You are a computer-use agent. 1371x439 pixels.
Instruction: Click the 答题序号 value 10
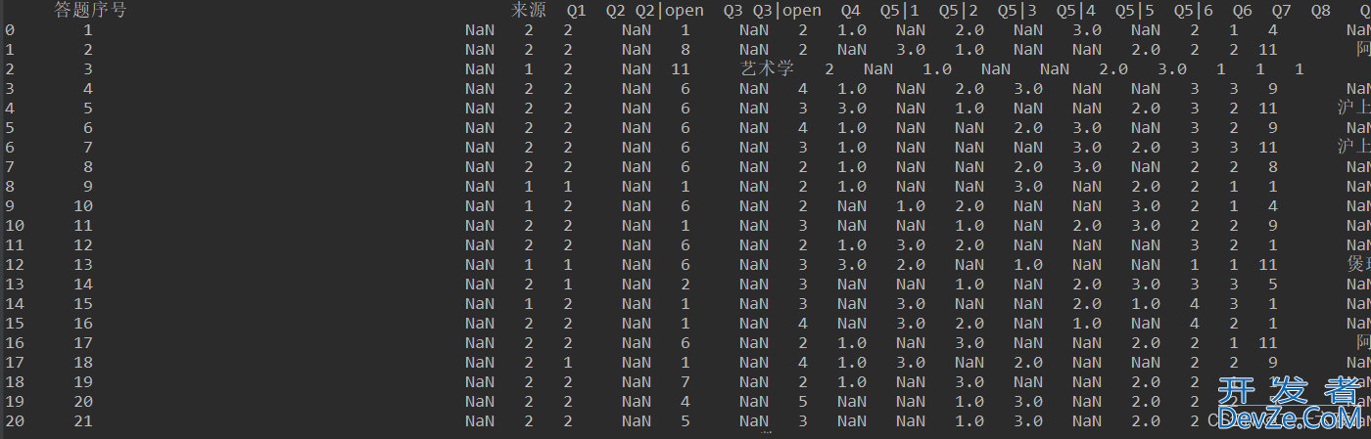[82, 206]
